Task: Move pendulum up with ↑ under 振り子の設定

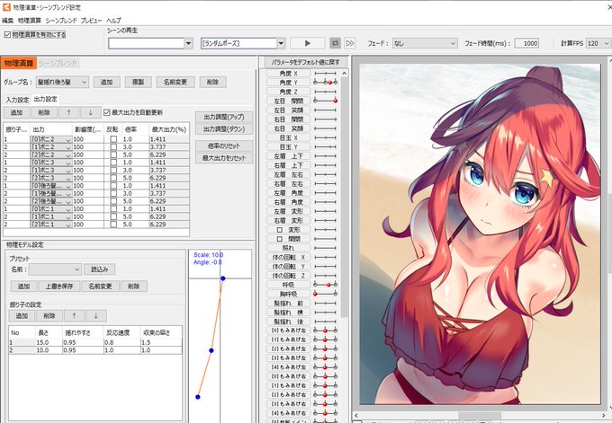Action: pos(74,316)
